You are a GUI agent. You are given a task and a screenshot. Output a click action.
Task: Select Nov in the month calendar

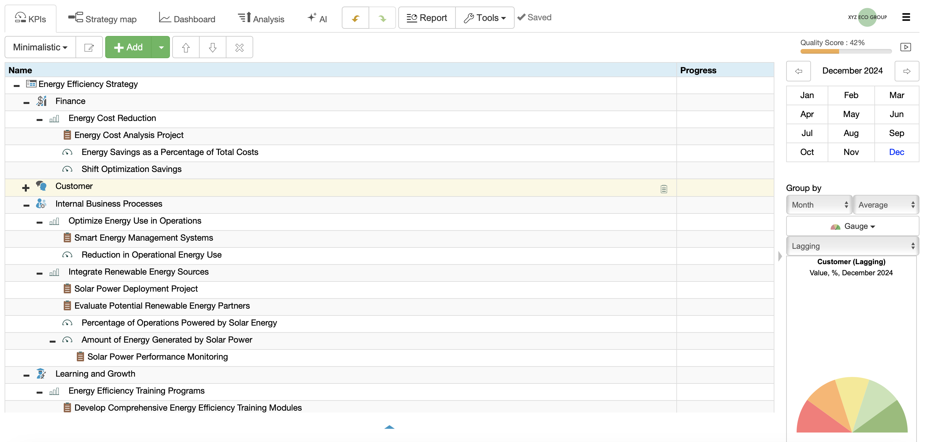(x=851, y=152)
